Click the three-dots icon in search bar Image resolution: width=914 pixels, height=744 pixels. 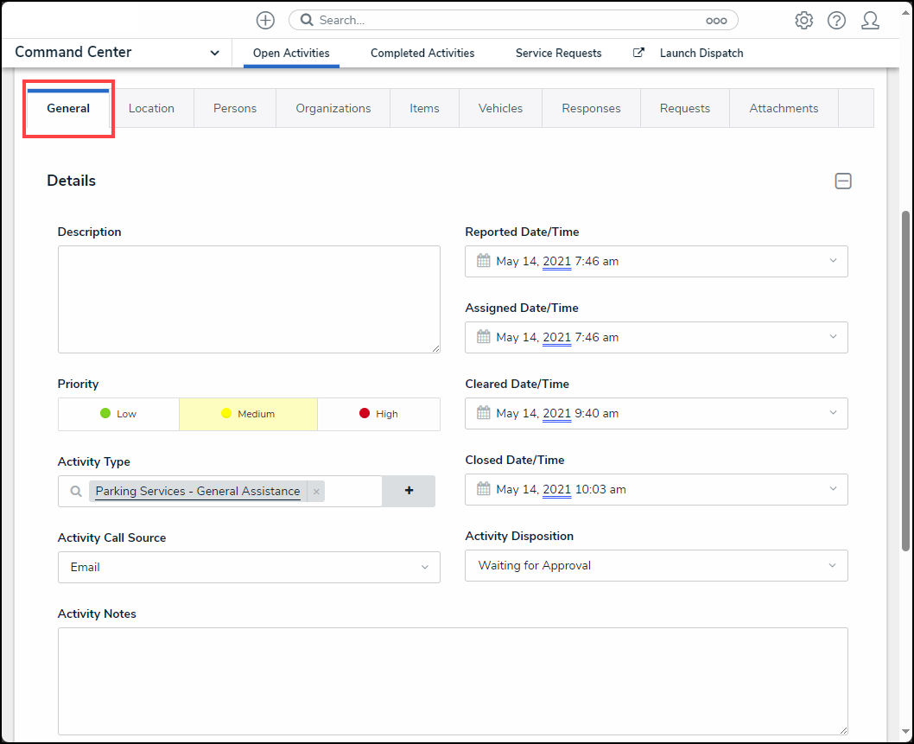coord(716,20)
